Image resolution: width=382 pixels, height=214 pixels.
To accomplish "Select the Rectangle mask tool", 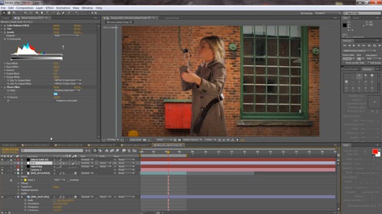I will click(x=37, y=13).
